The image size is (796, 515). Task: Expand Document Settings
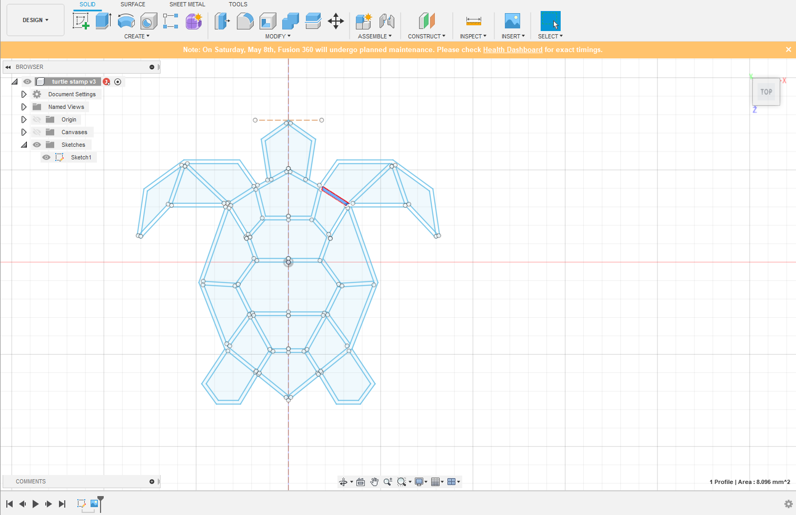[24, 94]
